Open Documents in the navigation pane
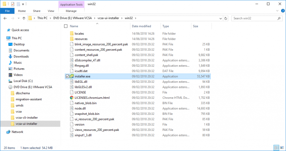This screenshot has width=286, height=151. [21, 50]
